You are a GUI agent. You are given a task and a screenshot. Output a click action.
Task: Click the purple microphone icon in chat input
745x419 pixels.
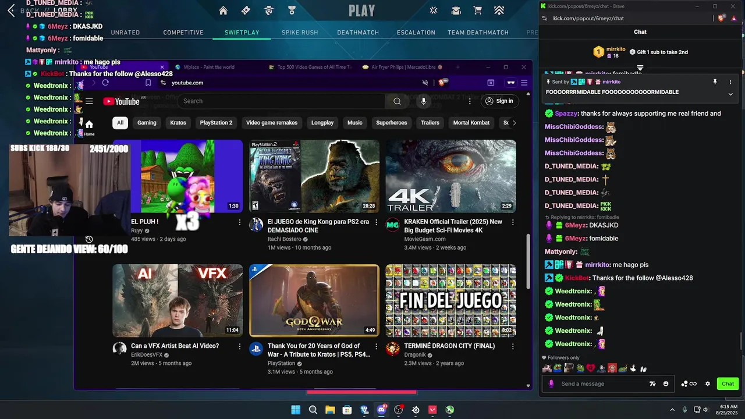click(x=551, y=384)
